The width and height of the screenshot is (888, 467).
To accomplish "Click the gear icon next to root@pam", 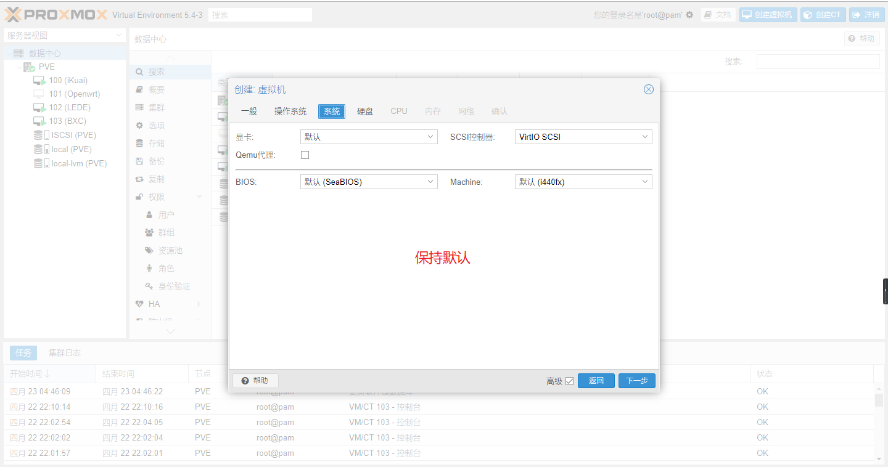I will [689, 15].
